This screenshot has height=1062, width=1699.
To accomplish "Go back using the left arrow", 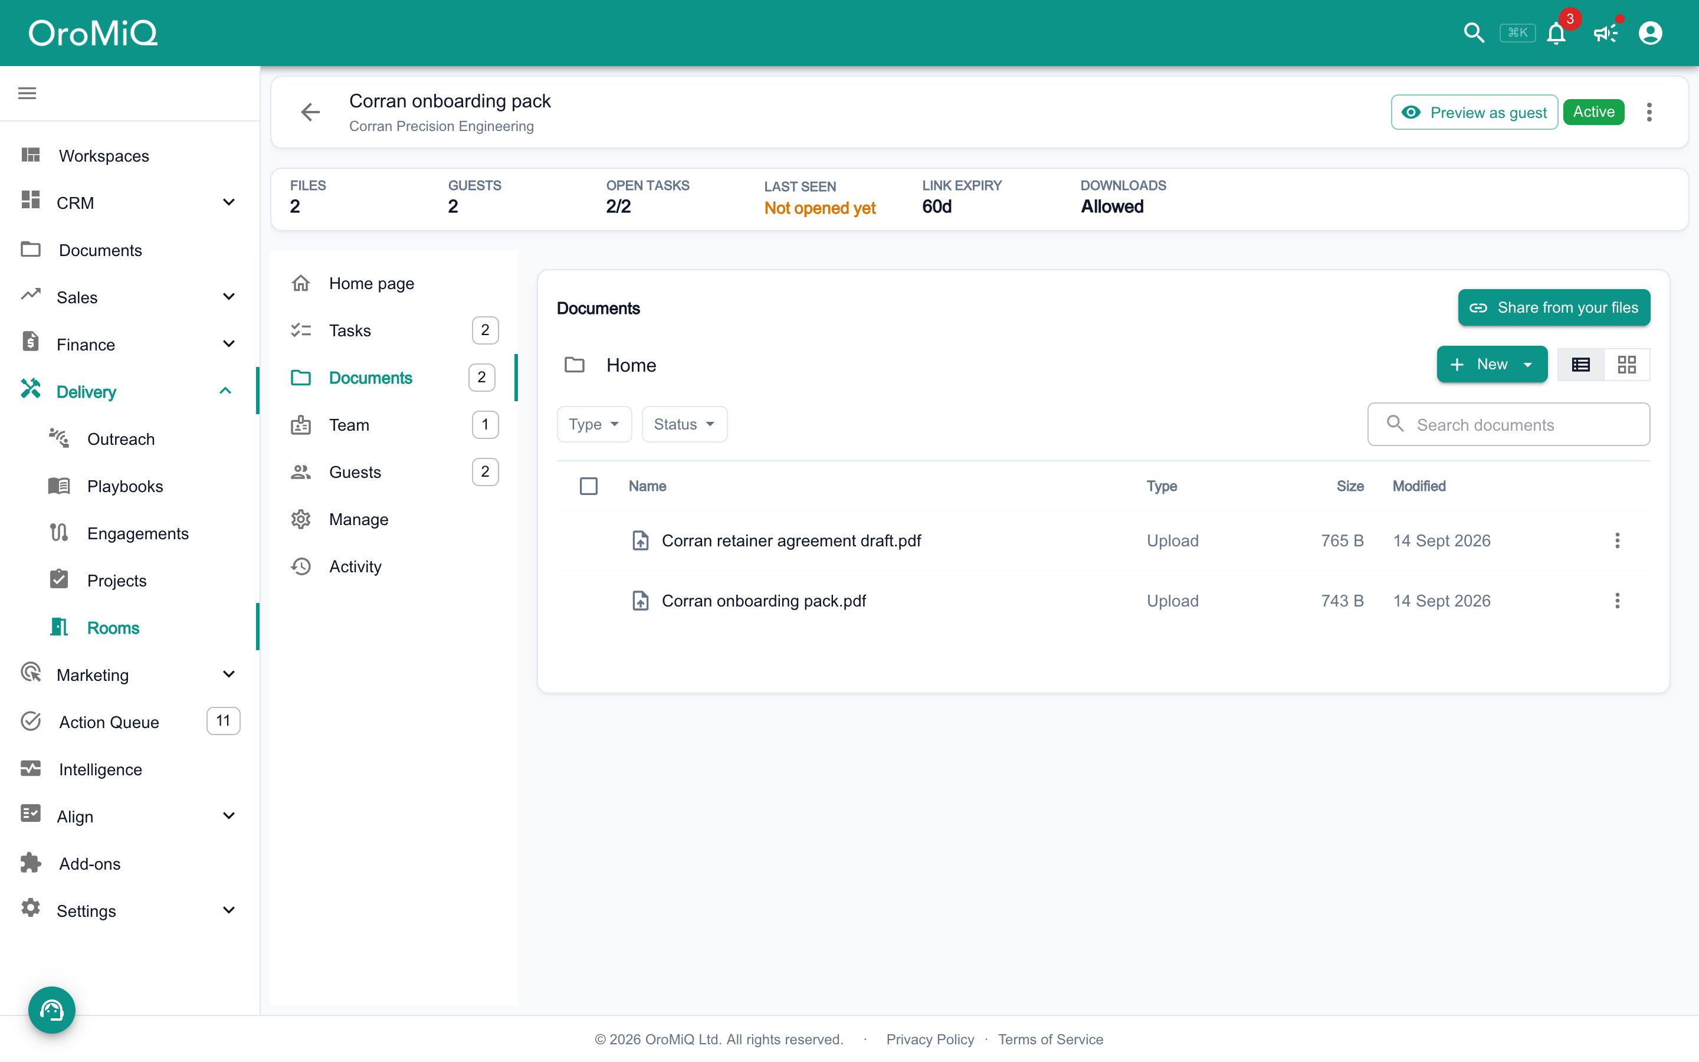I will pyautogui.click(x=310, y=112).
